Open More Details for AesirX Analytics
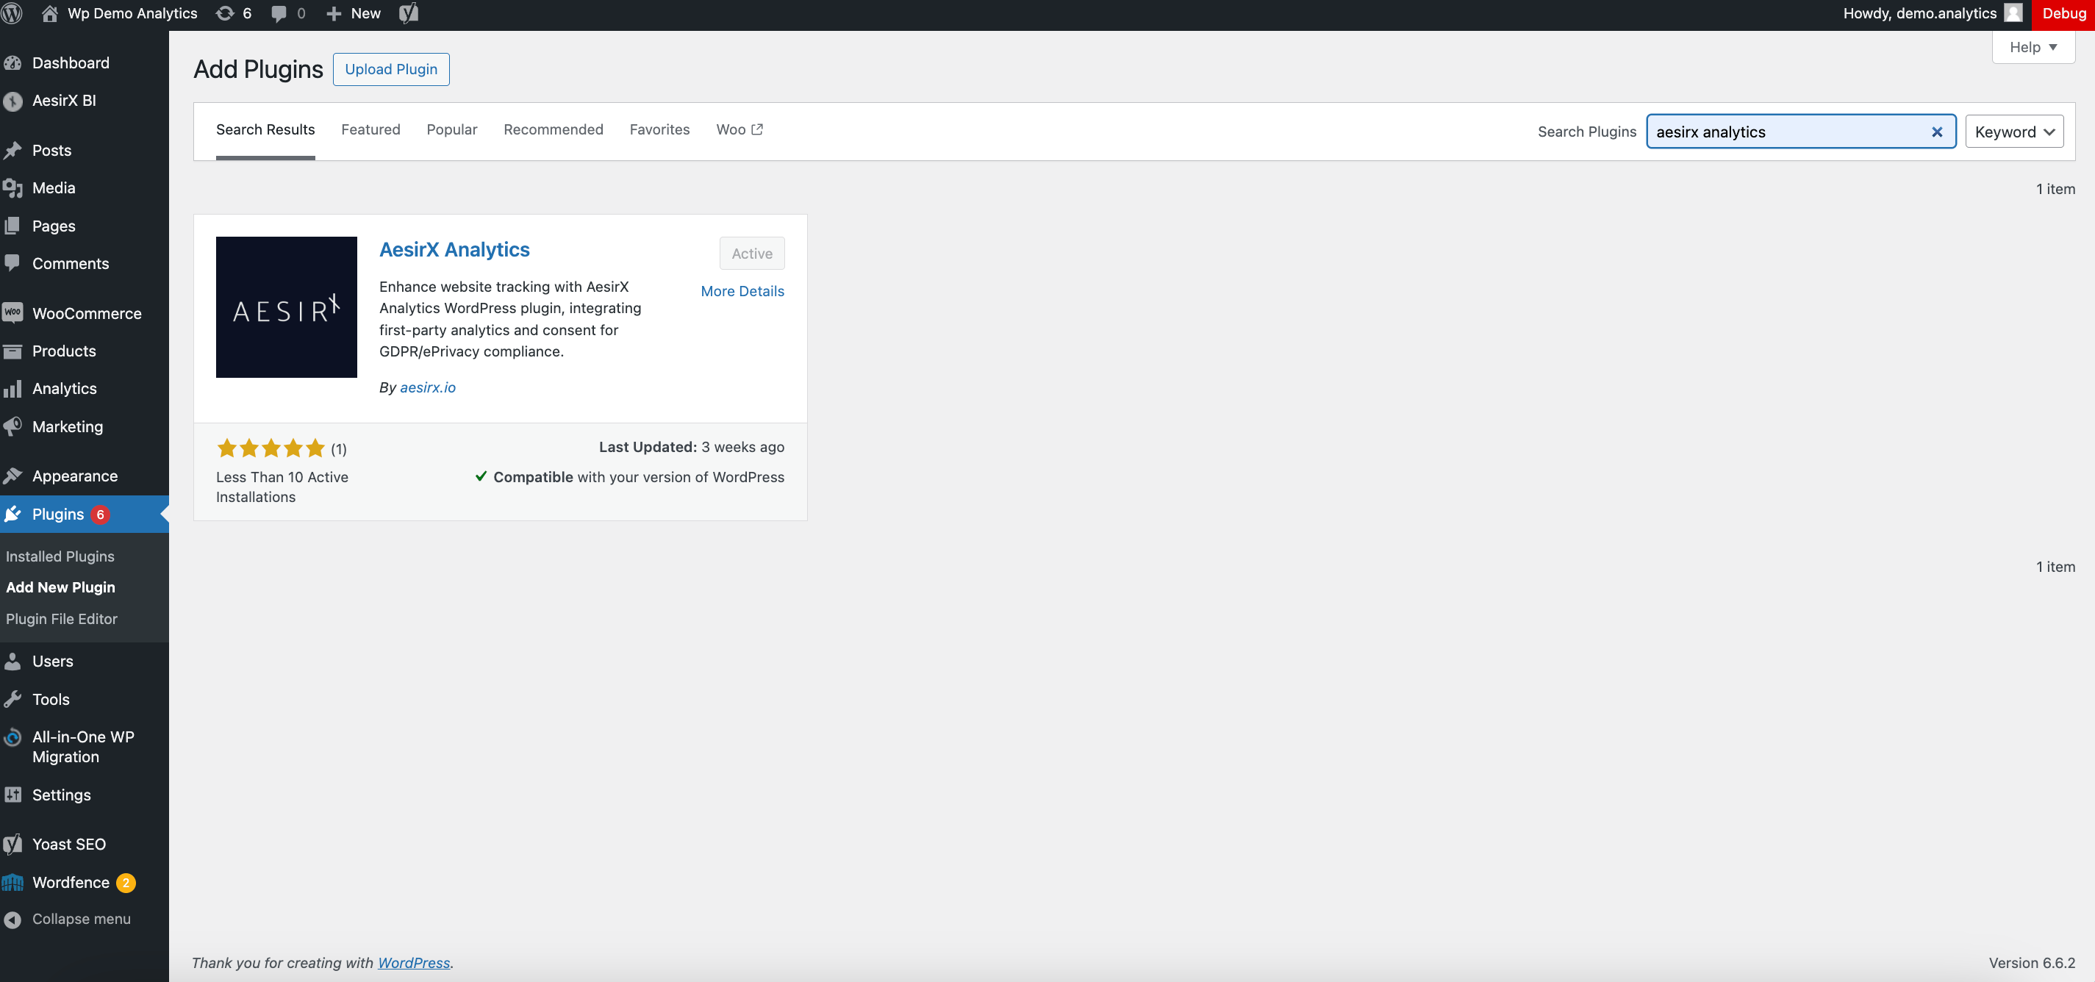The image size is (2095, 982). [742, 291]
